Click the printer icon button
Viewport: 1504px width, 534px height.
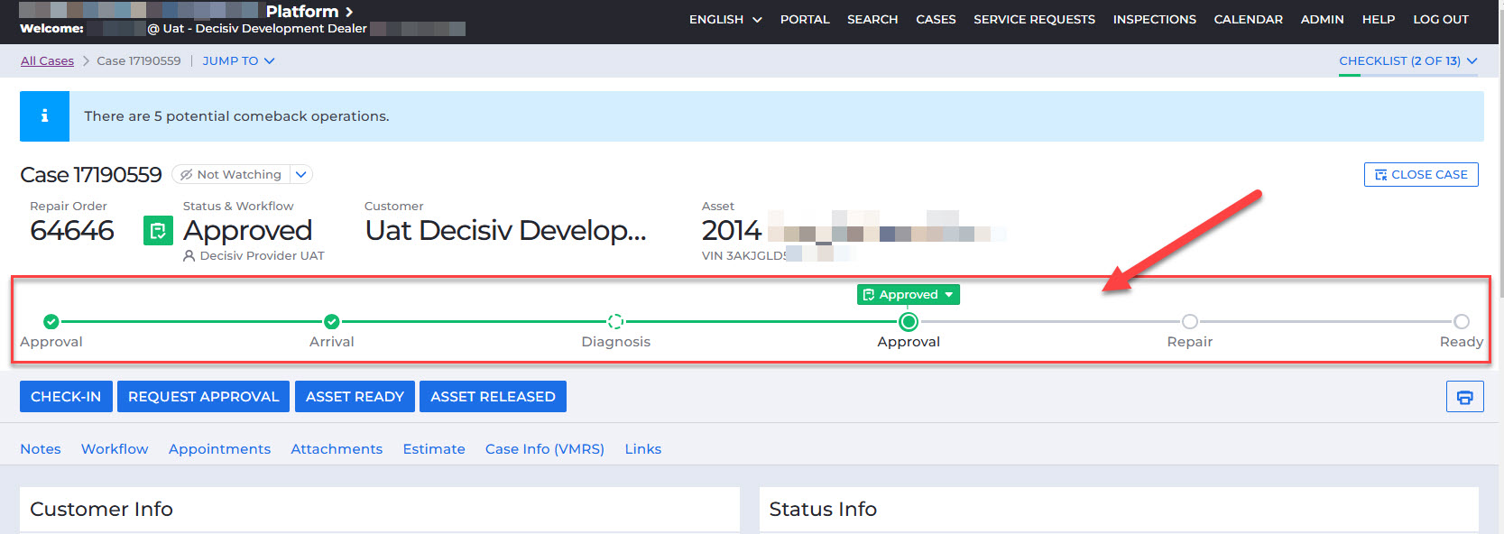tap(1464, 397)
